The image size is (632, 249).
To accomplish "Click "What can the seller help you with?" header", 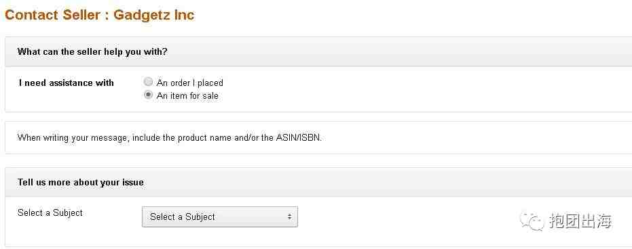I will [92, 52].
